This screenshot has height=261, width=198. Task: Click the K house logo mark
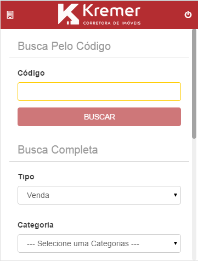click(x=69, y=14)
